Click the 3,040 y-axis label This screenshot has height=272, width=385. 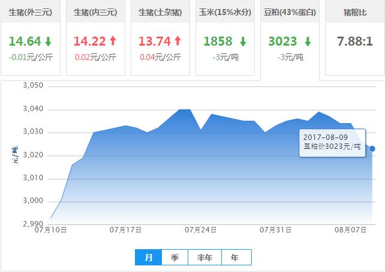pyautogui.click(x=33, y=109)
